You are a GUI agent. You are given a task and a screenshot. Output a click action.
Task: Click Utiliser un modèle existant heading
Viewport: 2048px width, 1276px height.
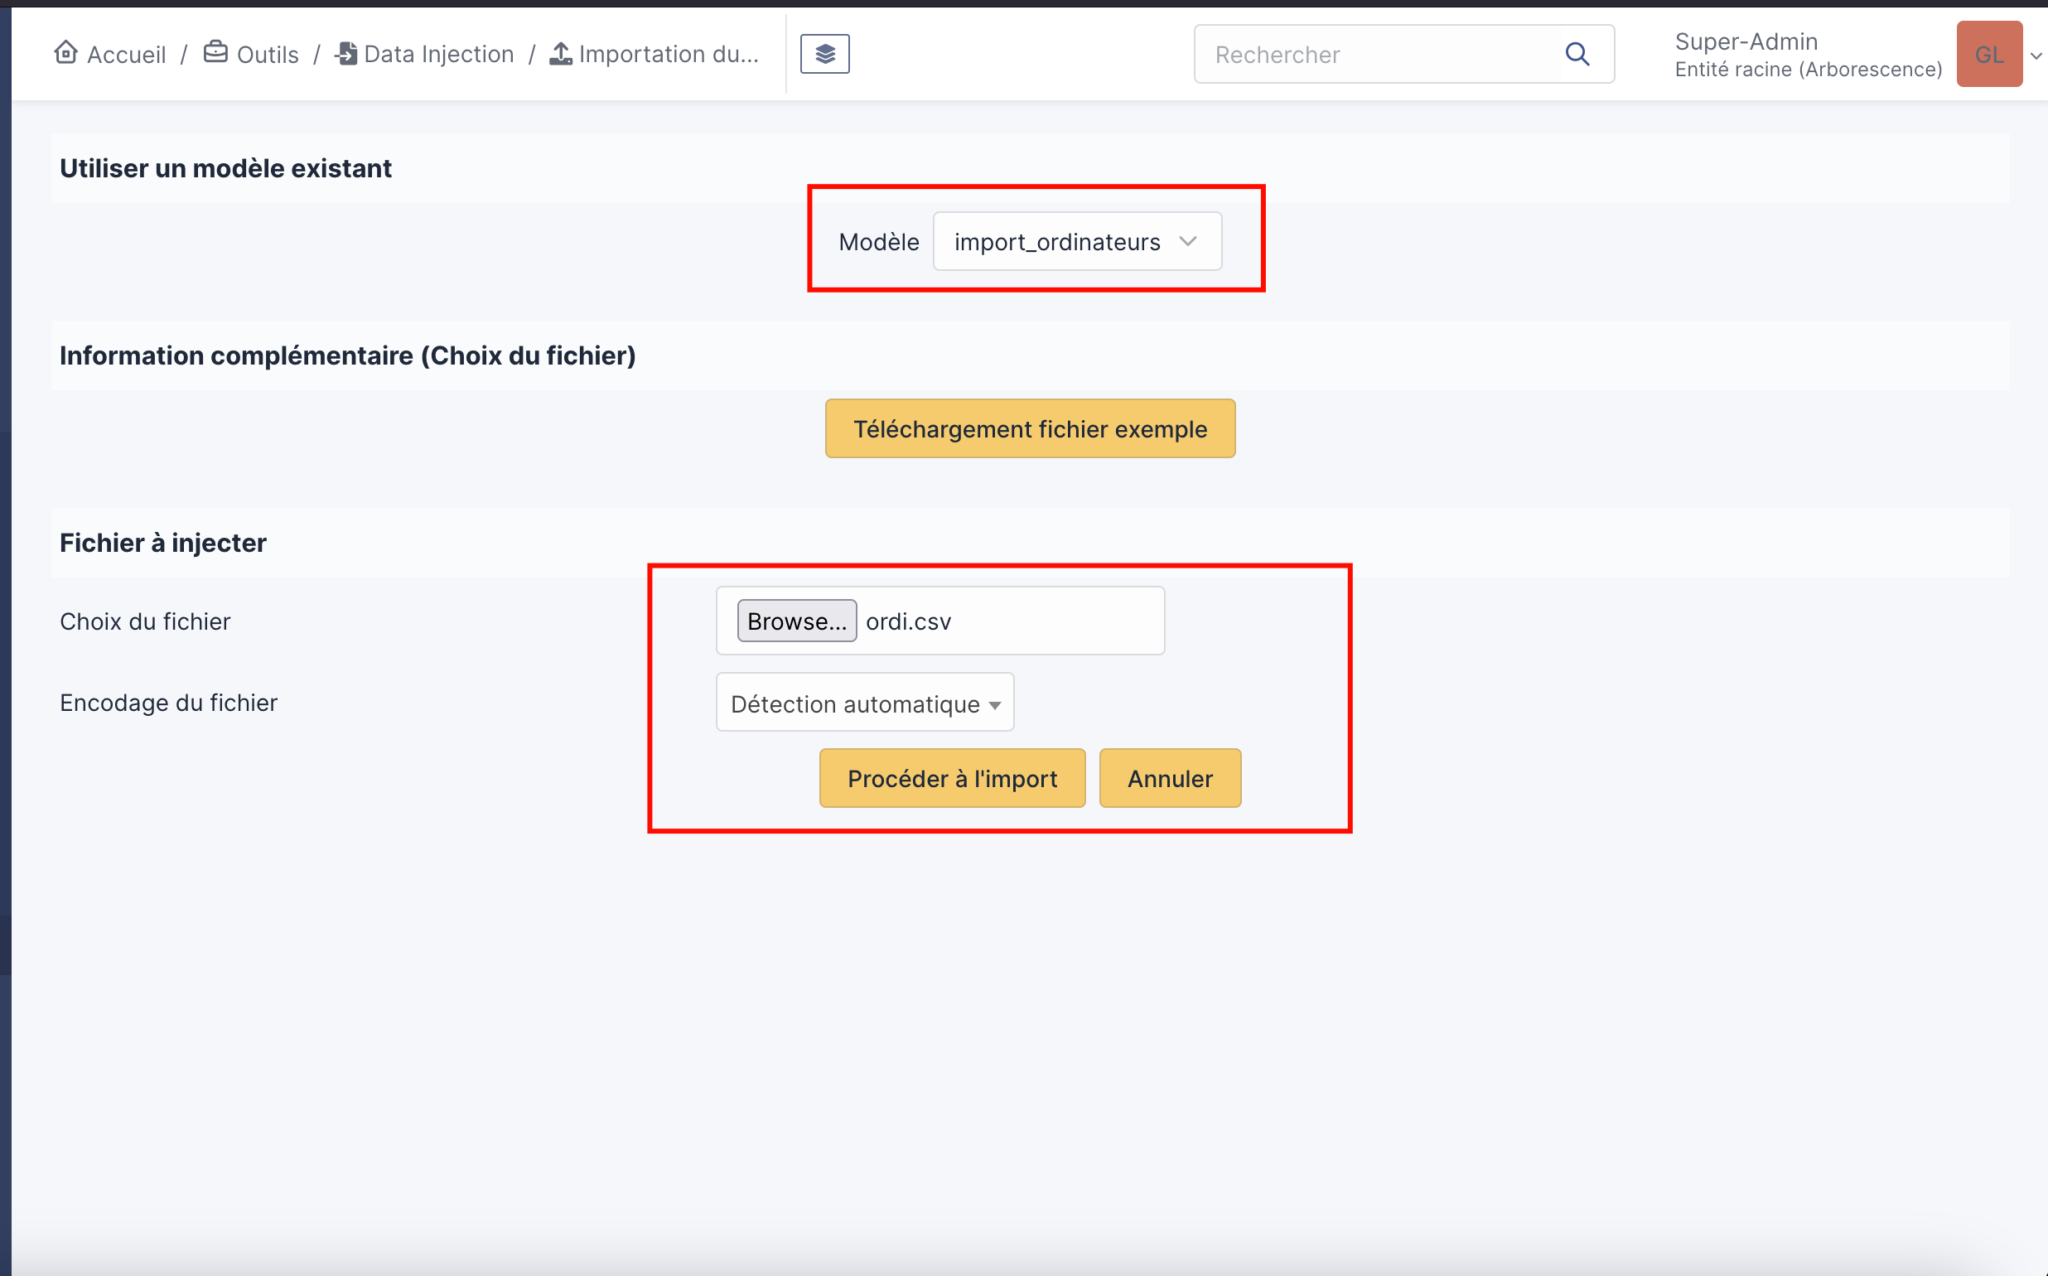pyautogui.click(x=225, y=169)
